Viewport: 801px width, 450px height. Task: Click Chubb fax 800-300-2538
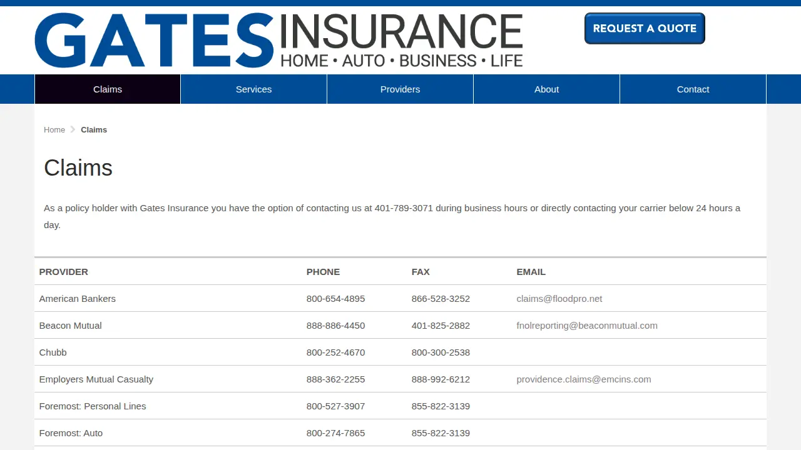[x=441, y=352]
